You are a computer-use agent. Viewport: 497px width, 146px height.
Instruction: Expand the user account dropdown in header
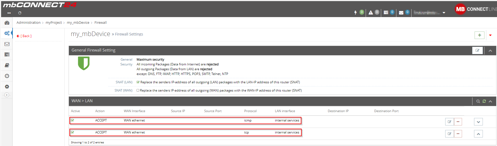[444, 13]
